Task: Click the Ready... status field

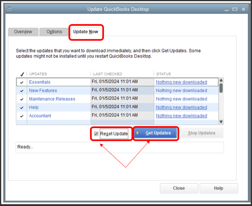Action: point(120,147)
